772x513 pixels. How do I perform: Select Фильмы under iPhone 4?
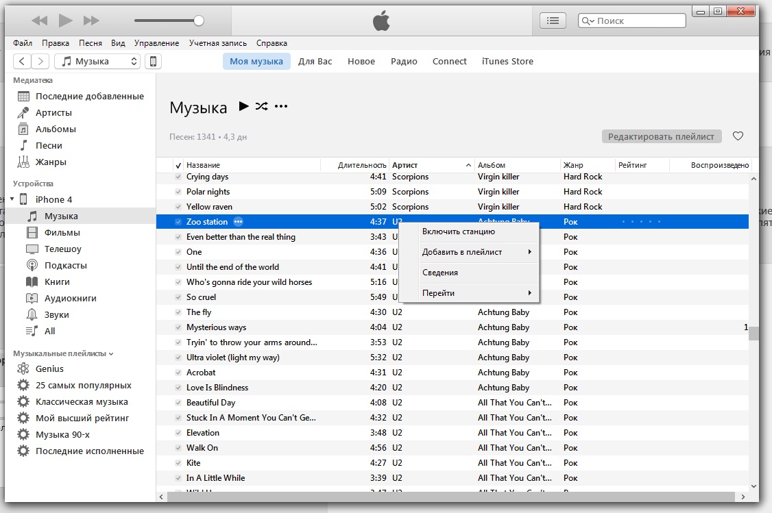[x=62, y=233]
